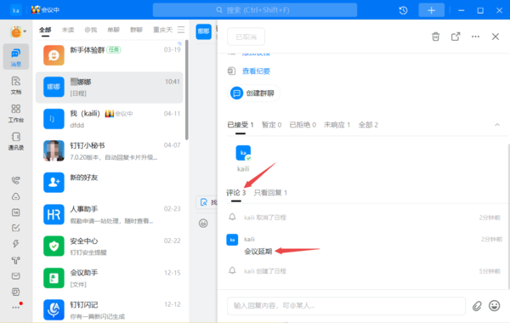
Task: Click the 查看纪要 link
Action: pos(256,71)
